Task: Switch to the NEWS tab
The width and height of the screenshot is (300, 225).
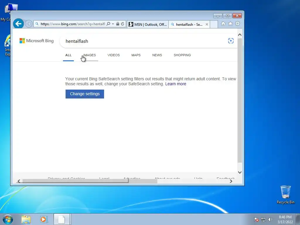Action: 157,55
